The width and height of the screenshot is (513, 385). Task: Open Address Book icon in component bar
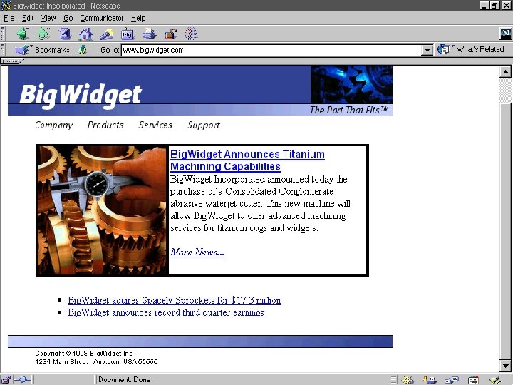click(473, 380)
